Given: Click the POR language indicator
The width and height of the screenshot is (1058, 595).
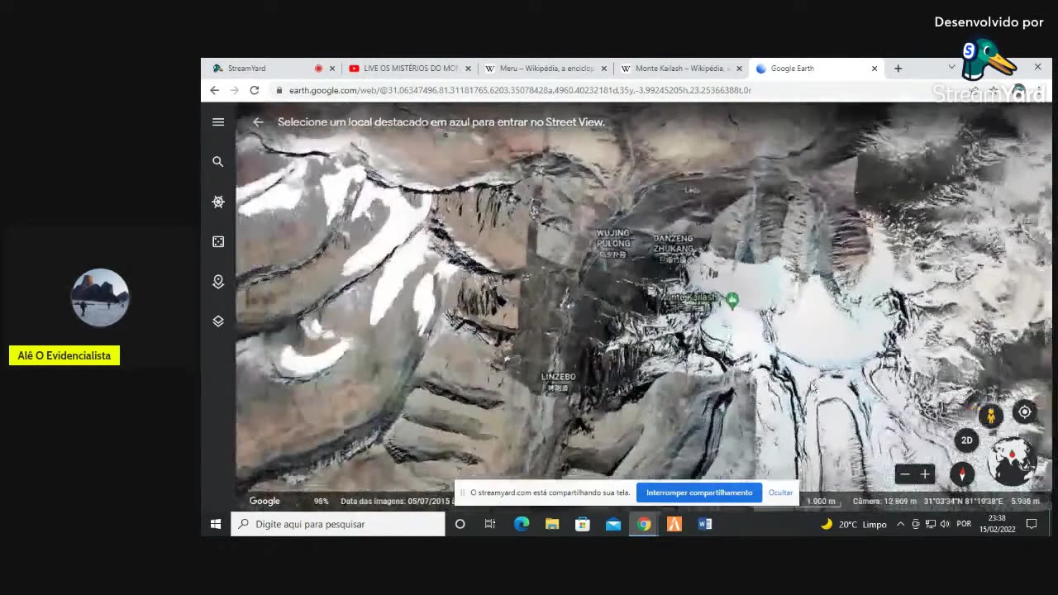Looking at the screenshot, I should tap(964, 524).
